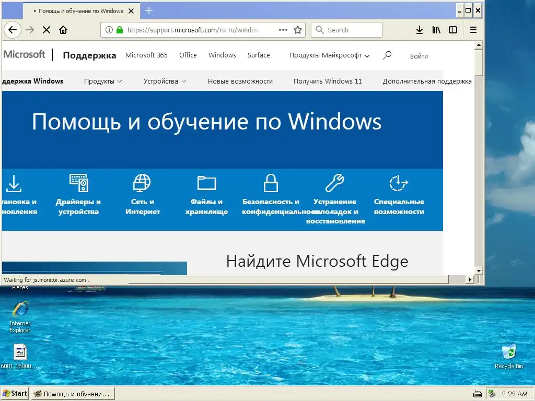The height and width of the screenshot is (401, 535).
Task: Select the browser taskbar button 'Помощь и обучени...'
Action: [73, 394]
